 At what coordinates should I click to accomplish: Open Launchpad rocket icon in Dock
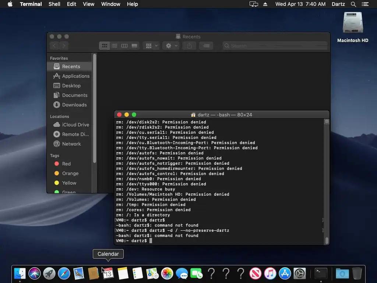[x=49, y=273]
